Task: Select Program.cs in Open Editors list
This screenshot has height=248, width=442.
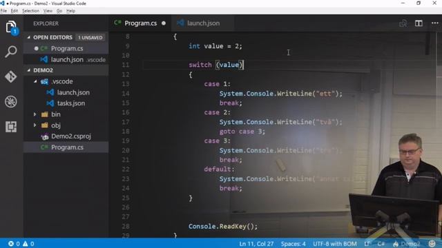Action: 66,48
